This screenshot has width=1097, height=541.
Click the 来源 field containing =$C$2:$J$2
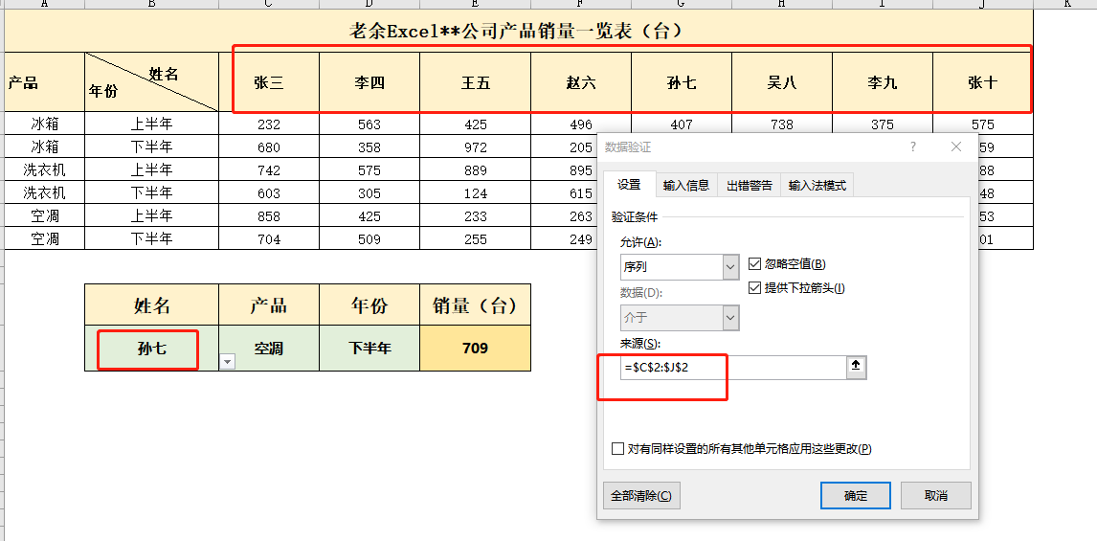[733, 368]
